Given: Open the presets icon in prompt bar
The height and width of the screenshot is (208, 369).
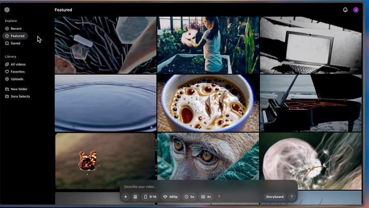Looking at the screenshot, I should [x=135, y=197].
